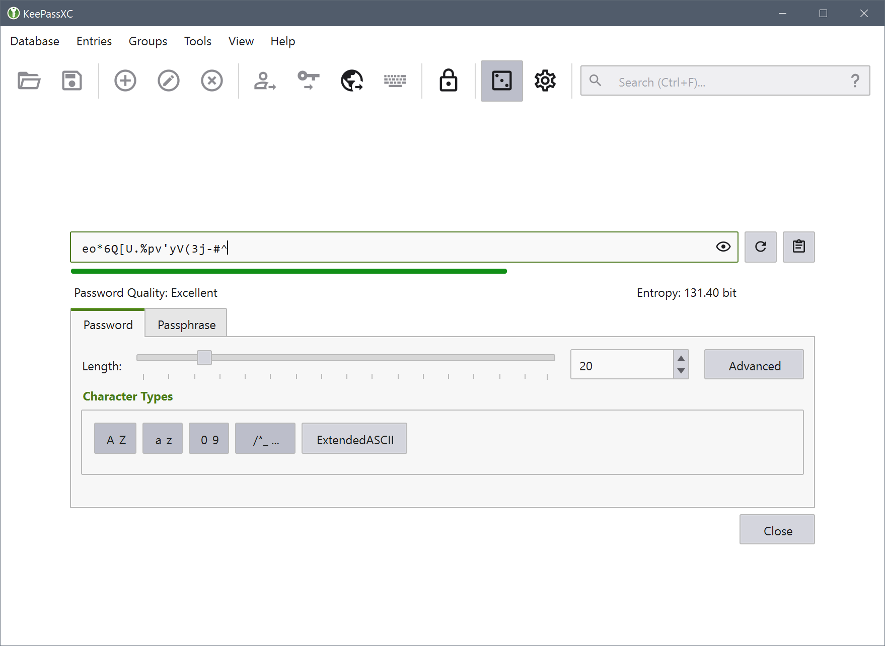
Task: Click the Perform Auto-Type keyboard icon
Action: (x=395, y=80)
